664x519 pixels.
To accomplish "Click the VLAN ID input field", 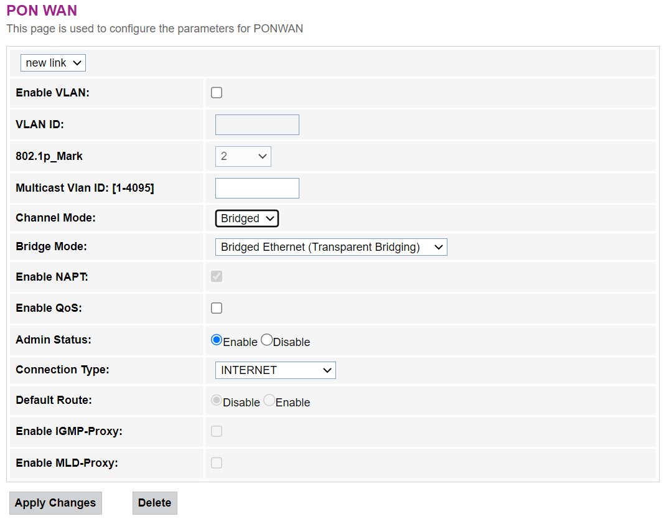I will pyautogui.click(x=257, y=124).
